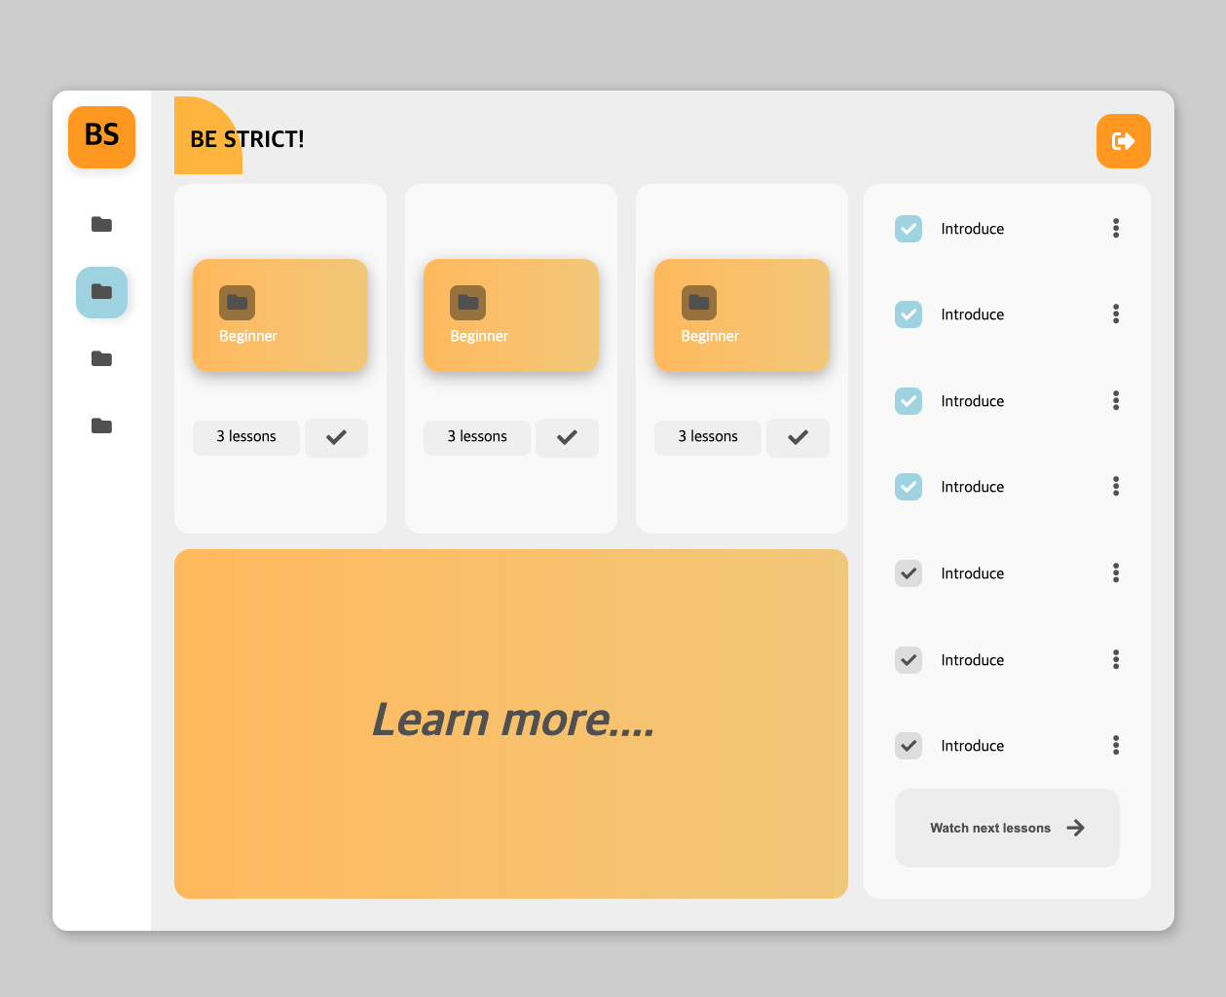Click 3 lessons button in second card

pyautogui.click(x=477, y=437)
